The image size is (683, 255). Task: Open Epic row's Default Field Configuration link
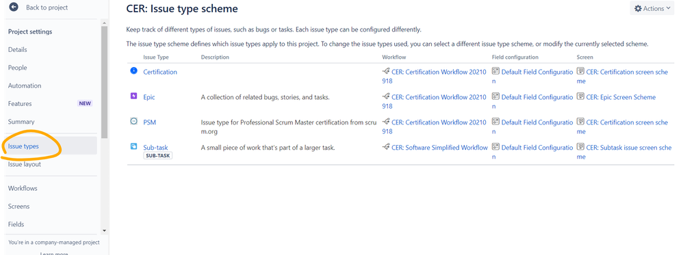pos(532,102)
